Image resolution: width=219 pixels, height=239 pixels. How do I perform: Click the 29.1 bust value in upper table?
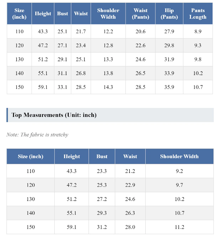(62, 59)
